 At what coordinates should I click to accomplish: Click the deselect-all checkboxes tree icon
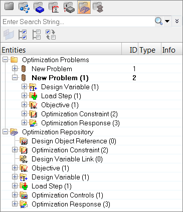coord(37,35)
